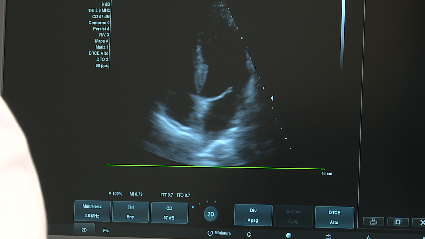
Task: Click the printer icon button
Action: [373, 221]
